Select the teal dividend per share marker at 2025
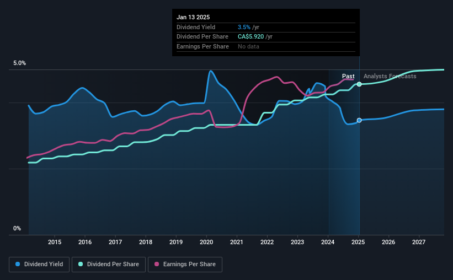 click(359, 84)
